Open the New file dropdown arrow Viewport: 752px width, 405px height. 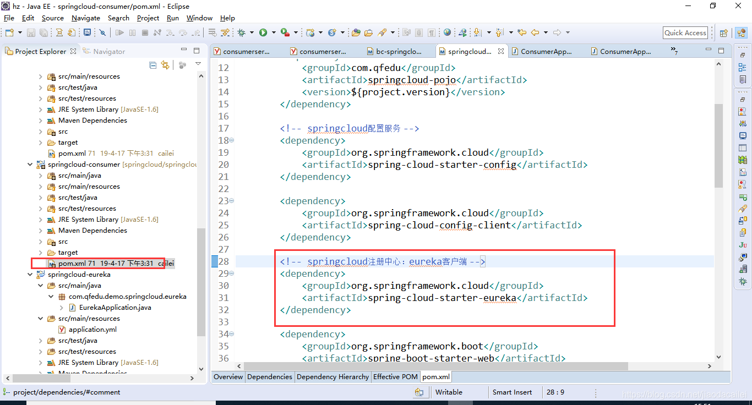tap(20, 32)
